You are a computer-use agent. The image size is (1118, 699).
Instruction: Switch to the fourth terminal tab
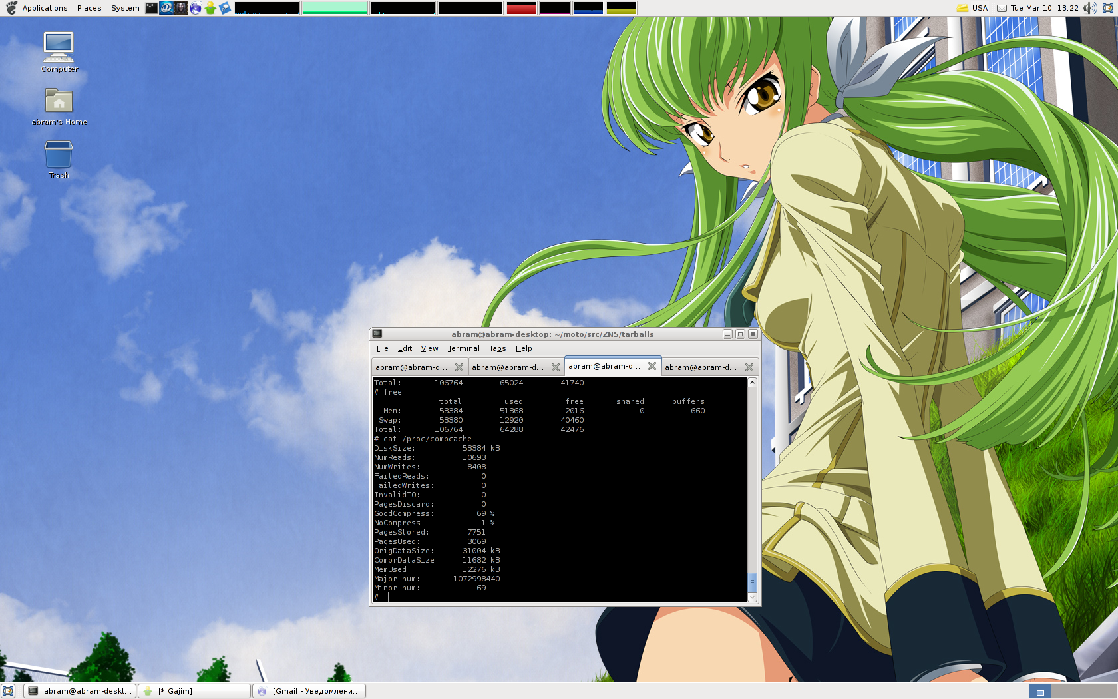[x=709, y=367]
